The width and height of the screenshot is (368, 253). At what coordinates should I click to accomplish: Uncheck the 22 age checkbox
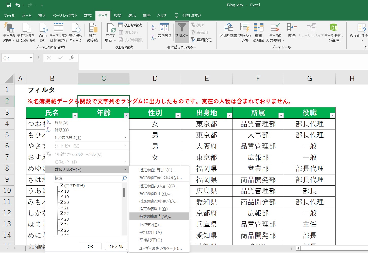(x=62, y=213)
